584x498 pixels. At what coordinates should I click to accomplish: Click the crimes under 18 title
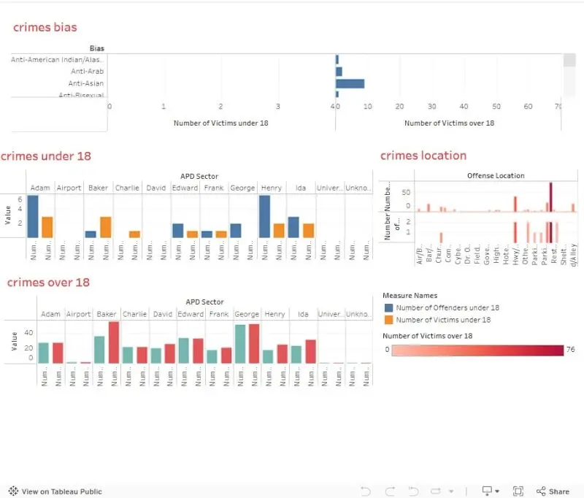click(x=45, y=156)
